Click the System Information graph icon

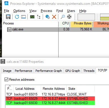click(32, 17)
